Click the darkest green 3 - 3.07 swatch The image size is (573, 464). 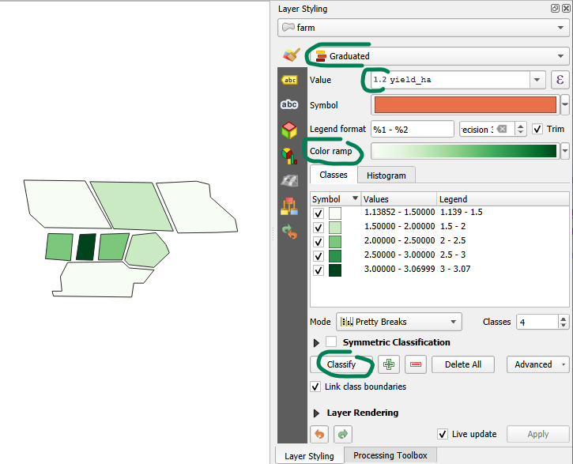tap(335, 270)
